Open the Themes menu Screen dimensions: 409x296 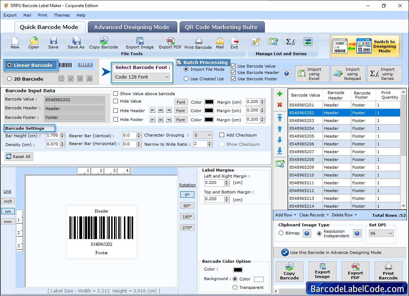click(62, 15)
